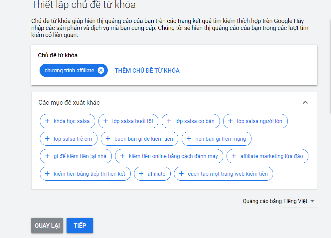Click plus icon on 'nên bán gì trên mạng'
Viewport: 331px width, 238px height.
click(x=189, y=139)
